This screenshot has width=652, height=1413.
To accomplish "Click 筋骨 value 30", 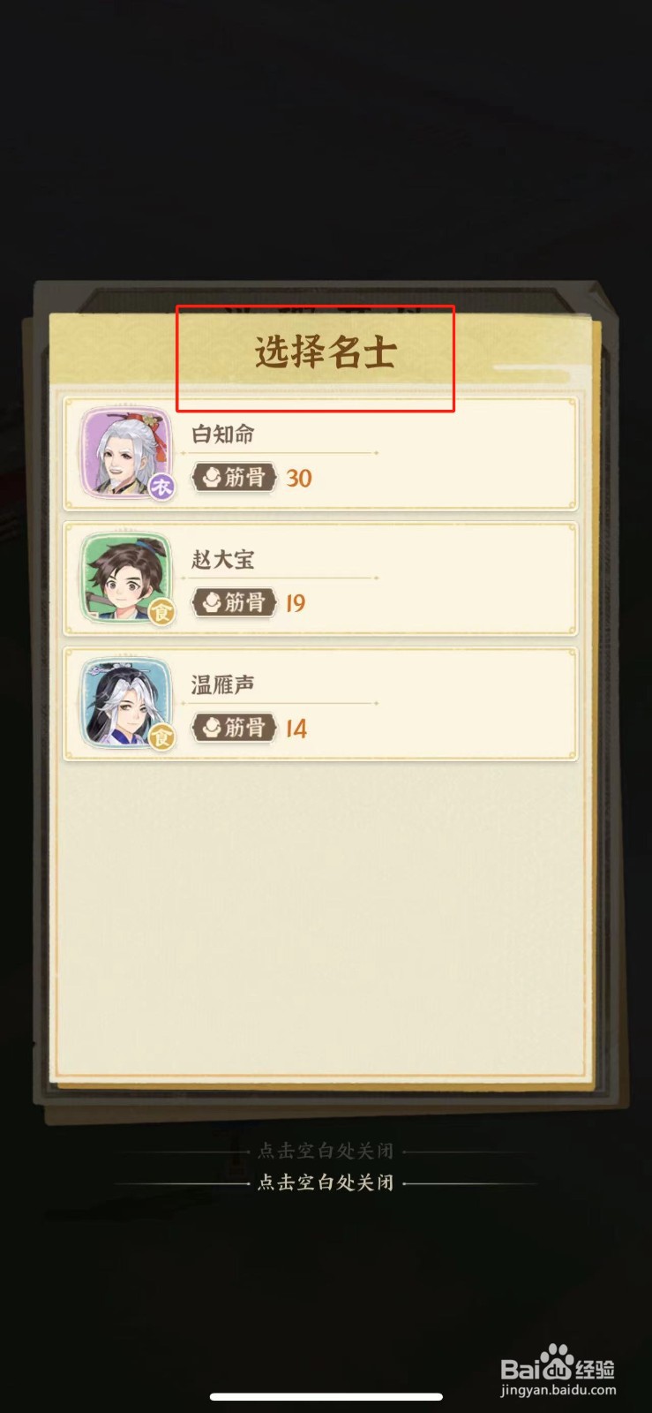I will pos(299,479).
